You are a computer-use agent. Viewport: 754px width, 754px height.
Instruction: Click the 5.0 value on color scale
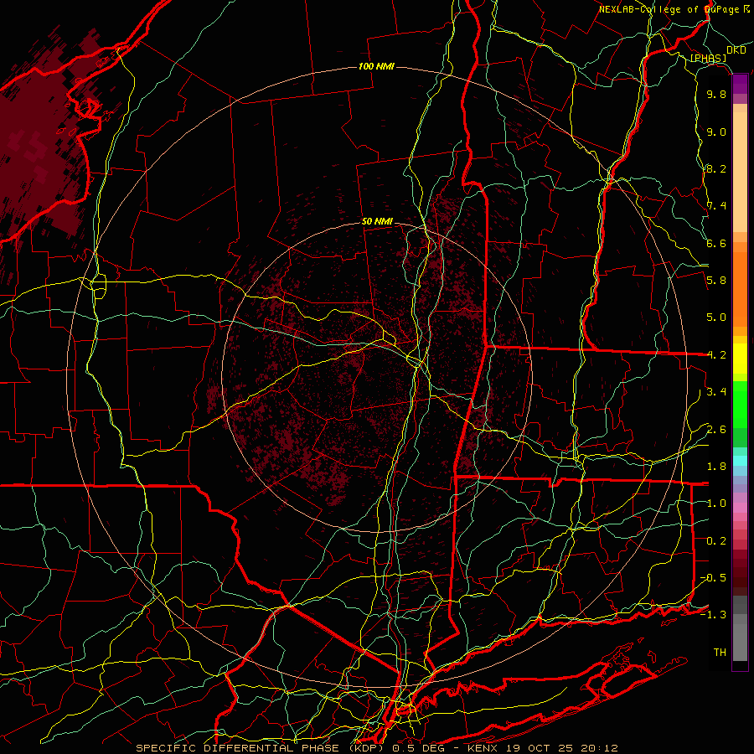coord(716,318)
